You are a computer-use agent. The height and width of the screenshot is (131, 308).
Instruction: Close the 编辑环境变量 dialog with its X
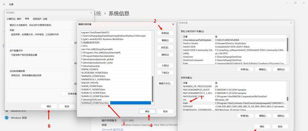click(x=173, y=24)
